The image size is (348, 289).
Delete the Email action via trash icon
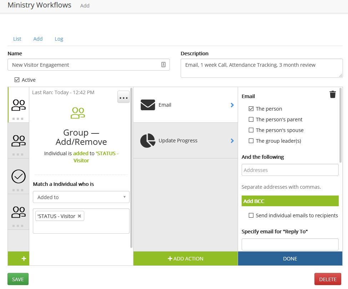click(x=333, y=94)
